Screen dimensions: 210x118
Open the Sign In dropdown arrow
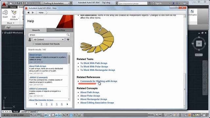[x=170, y=3]
